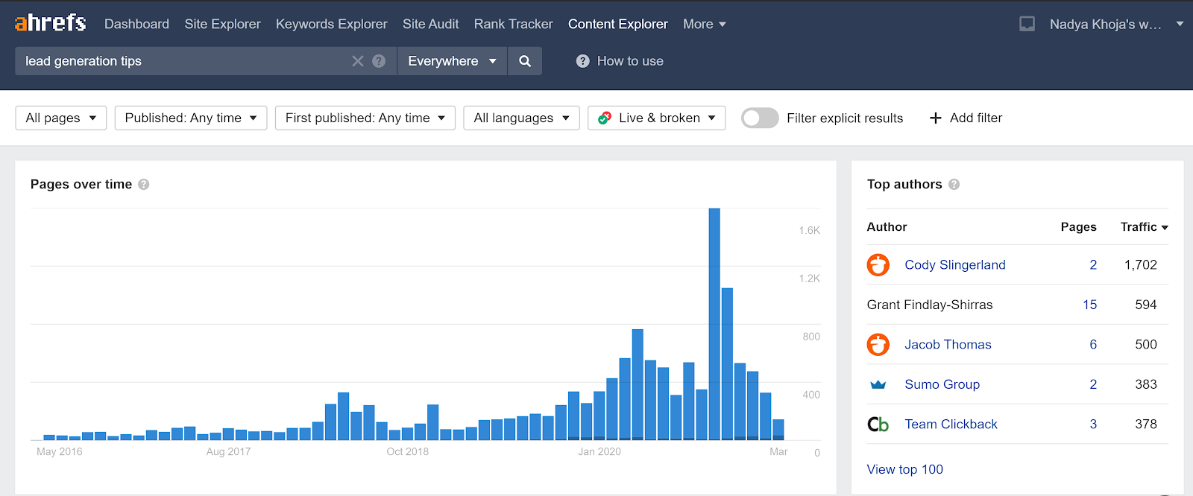Screen dimensions: 1193x496
Task: Open First published: Any time dropdown
Action: point(365,118)
